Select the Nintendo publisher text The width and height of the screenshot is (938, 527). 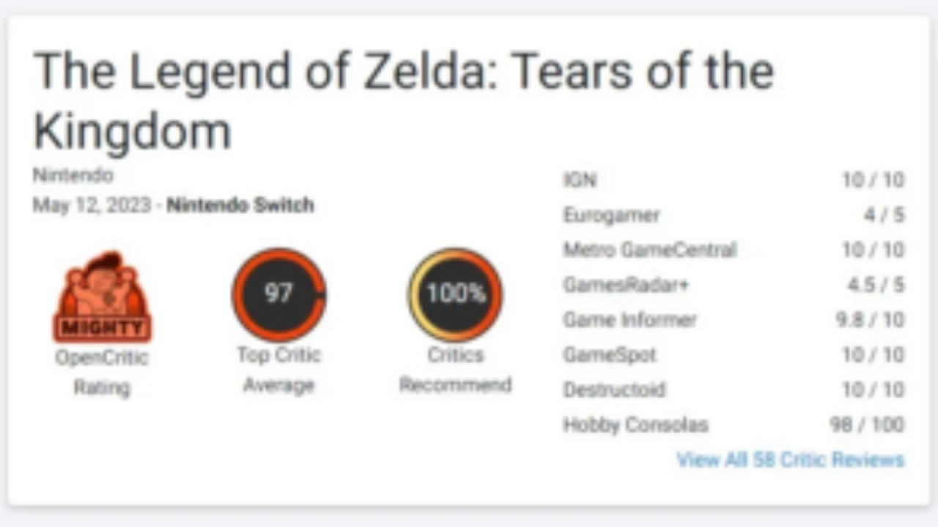tap(73, 176)
